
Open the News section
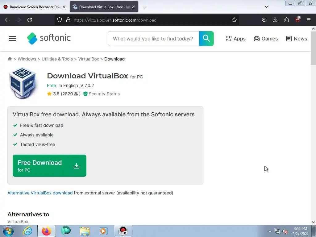pyautogui.click(x=297, y=39)
